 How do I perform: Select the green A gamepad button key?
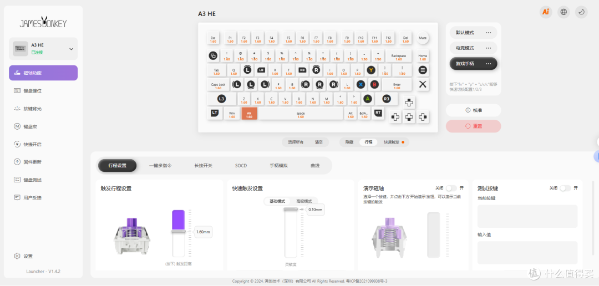[367, 99]
